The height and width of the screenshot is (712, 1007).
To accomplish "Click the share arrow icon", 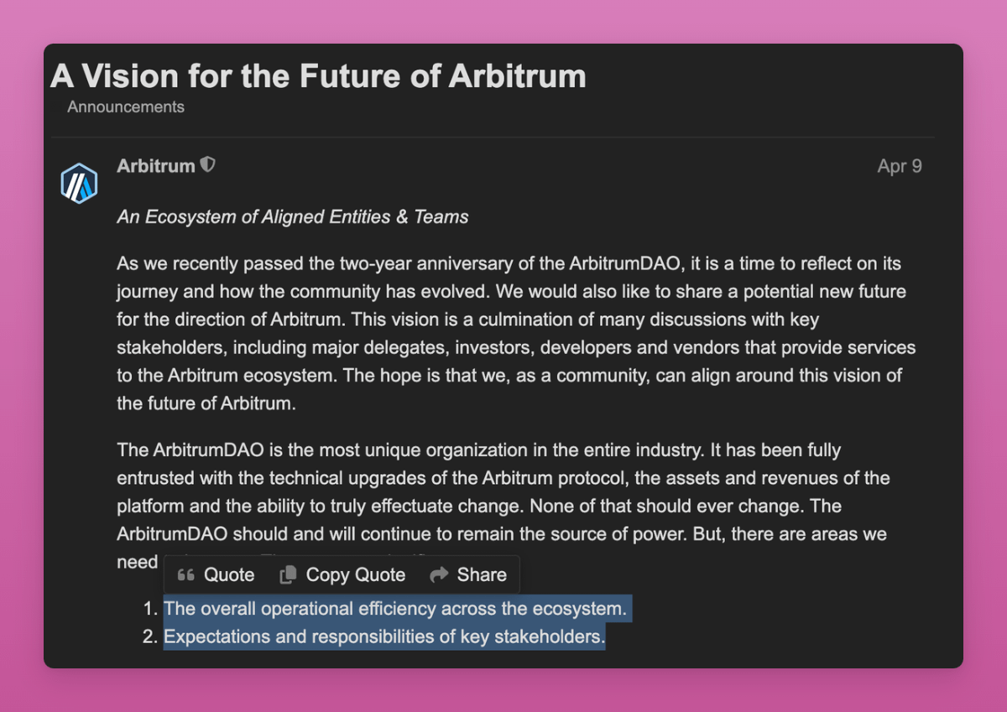I will pyautogui.click(x=439, y=574).
